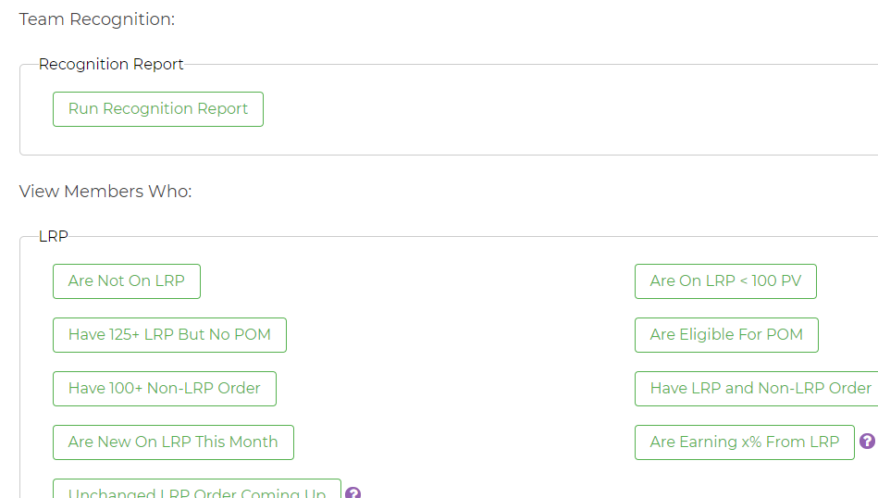List members with LRP orders under 100 PV

coord(725,281)
